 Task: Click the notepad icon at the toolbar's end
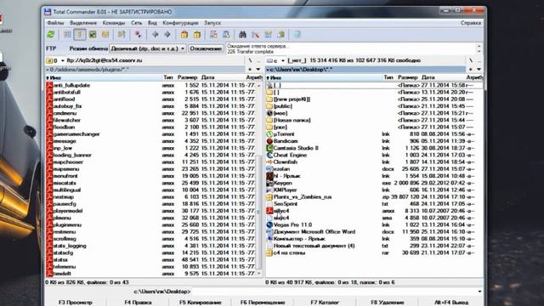[297, 34]
